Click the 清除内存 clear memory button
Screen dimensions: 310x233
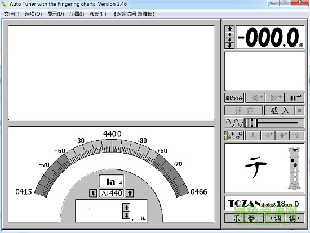tap(234, 98)
